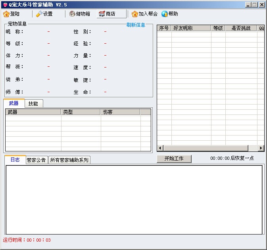Open 设置 settings with key icon

tap(39, 14)
